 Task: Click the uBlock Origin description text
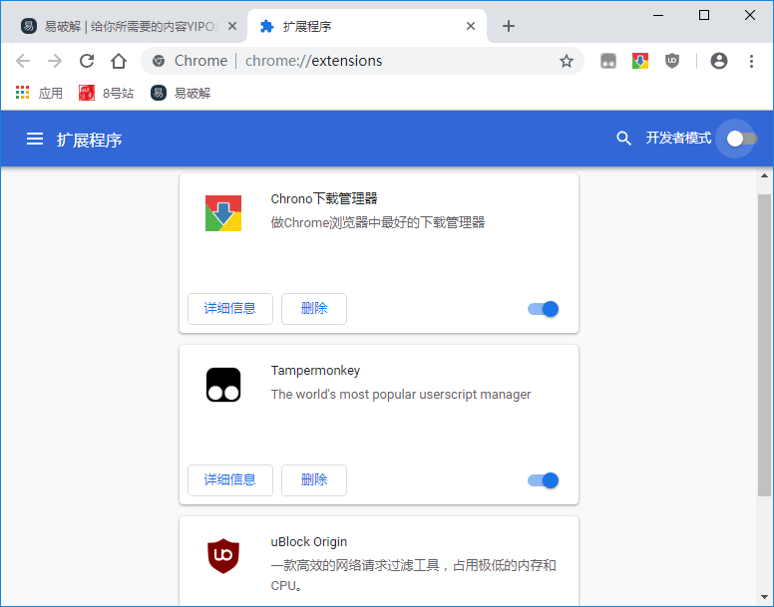[x=413, y=575]
